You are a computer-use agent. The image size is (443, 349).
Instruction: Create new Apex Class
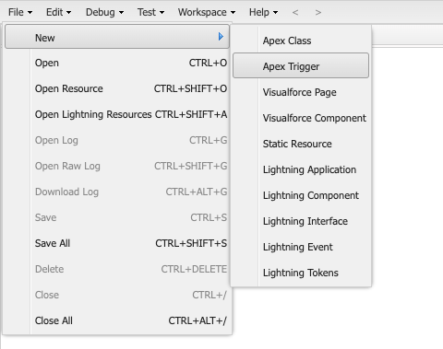pos(301,41)
